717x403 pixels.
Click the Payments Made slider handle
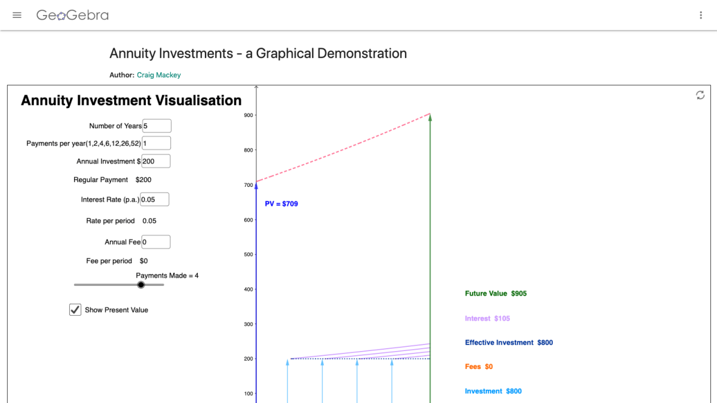coord(141,285)
